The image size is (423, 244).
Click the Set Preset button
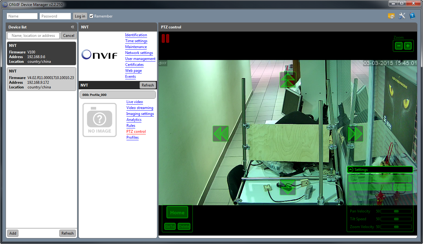click(x=402, y=187)
